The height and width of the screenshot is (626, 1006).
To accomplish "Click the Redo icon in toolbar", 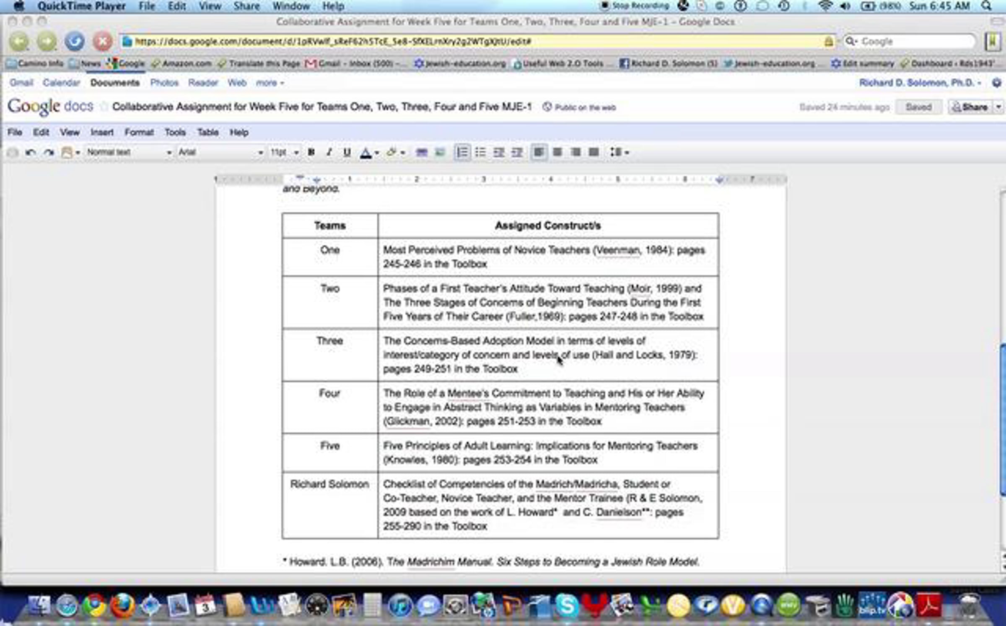I will [49, 152].
